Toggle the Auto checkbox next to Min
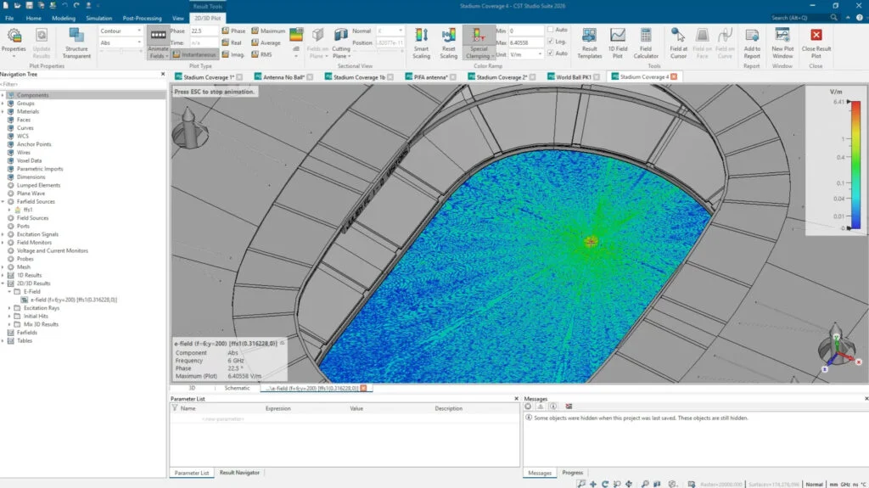This screenshot has width=869, height=488. pyautogui.click(x=550, y=30)
